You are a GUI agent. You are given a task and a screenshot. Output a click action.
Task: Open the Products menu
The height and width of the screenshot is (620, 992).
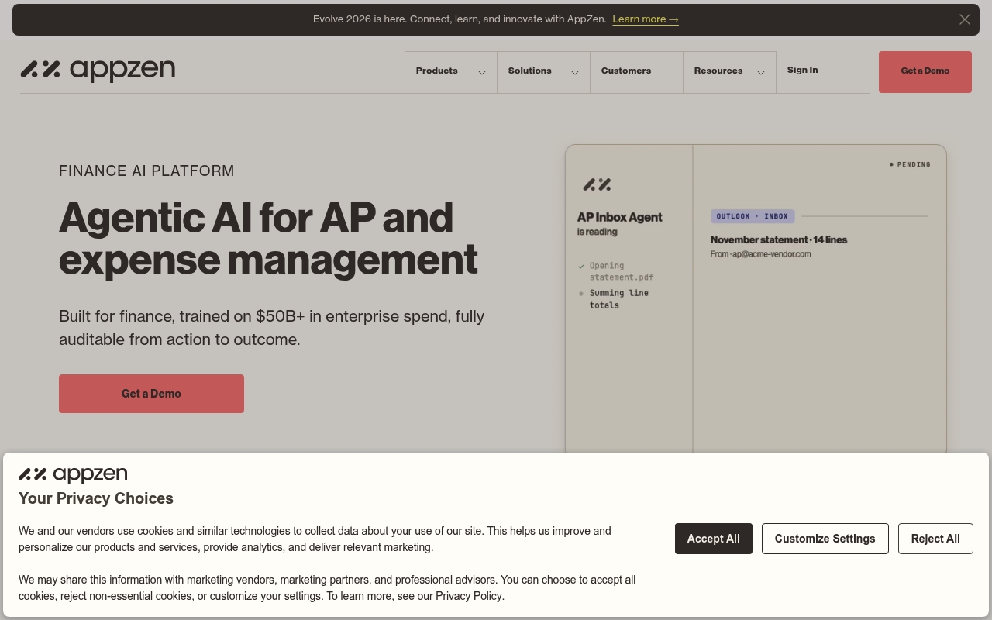pos(450,71)
